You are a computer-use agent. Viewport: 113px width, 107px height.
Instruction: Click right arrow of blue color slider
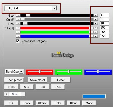[96, 36]
